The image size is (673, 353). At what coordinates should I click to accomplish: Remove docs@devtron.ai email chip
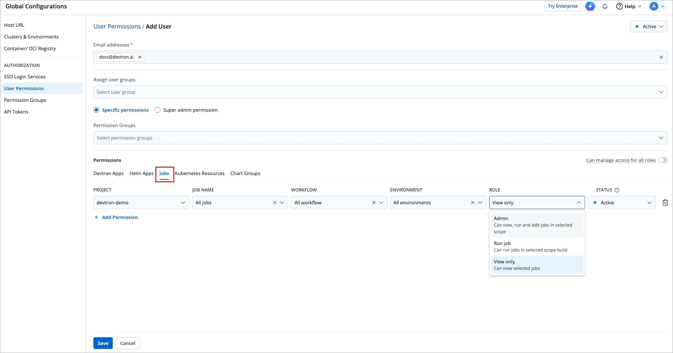coord(140,57)
